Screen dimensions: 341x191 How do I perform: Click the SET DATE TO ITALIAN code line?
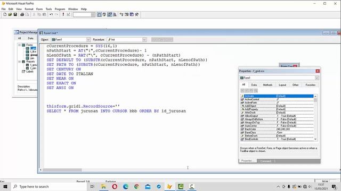click(x=70, y=74)
